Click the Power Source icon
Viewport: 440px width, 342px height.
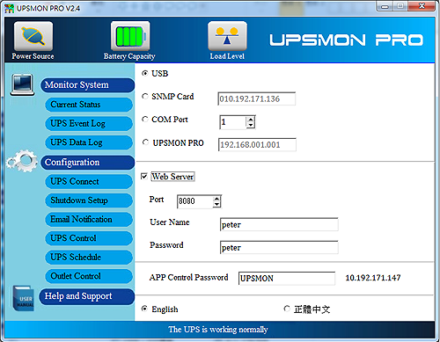point(33,36)
